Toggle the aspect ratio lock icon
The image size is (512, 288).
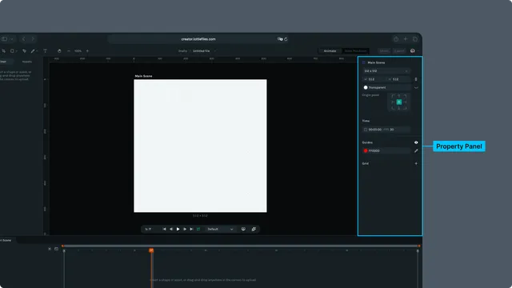pos(416,79)
